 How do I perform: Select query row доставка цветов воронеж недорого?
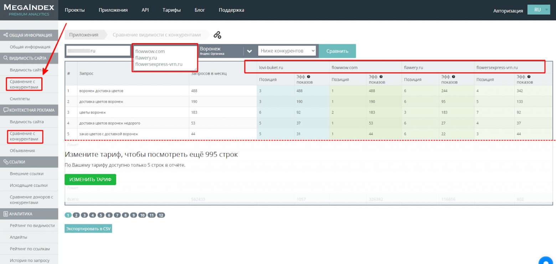click(x=308, y=123)
